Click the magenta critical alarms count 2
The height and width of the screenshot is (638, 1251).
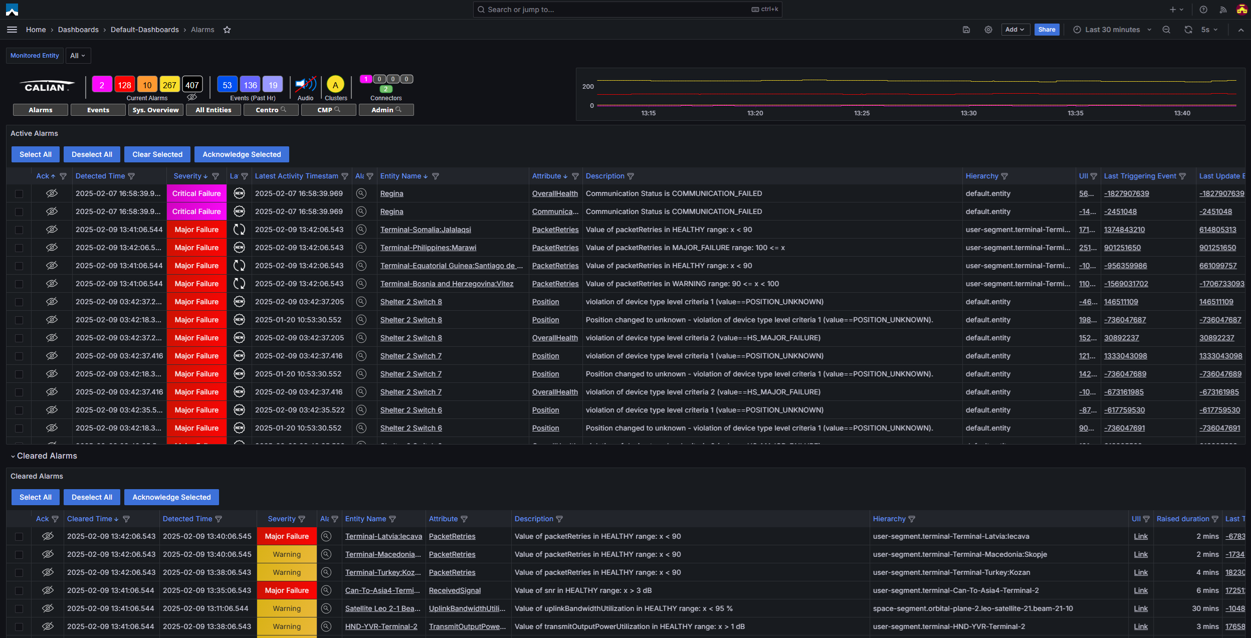pyautogui.click(x=102, y=85)
